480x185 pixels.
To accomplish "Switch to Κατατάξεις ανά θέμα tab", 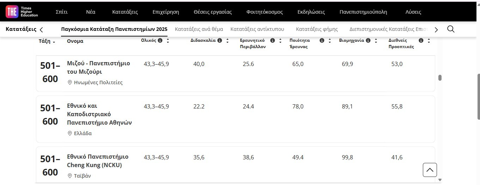I will 199,29.
